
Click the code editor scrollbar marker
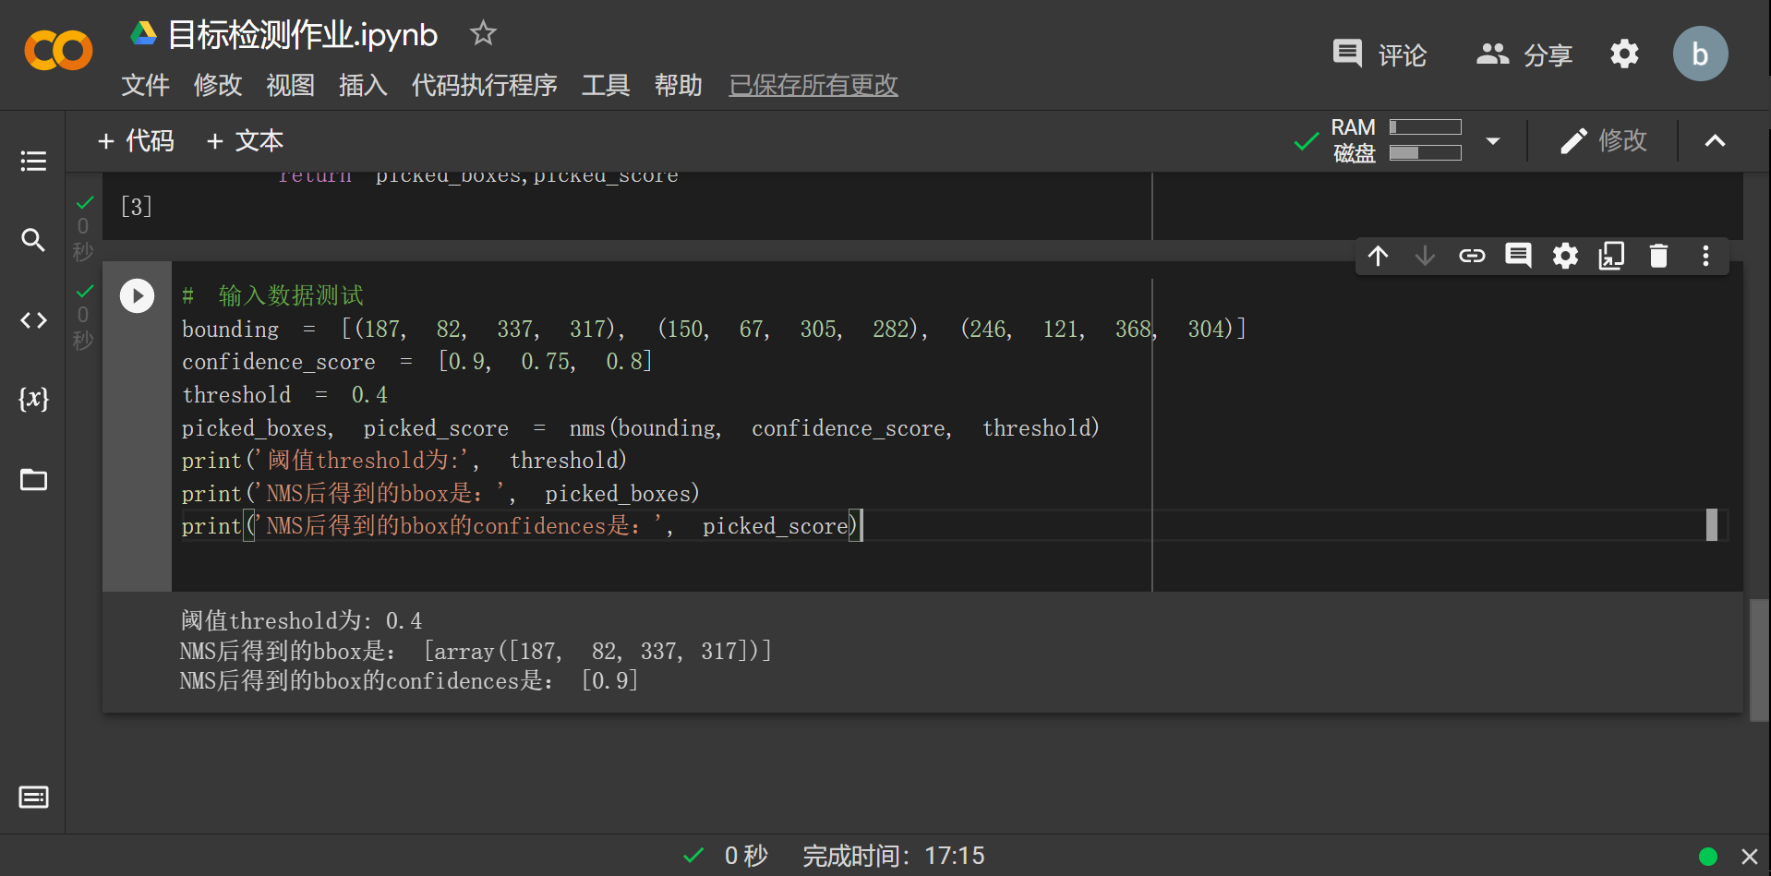tap(1711, 524)
